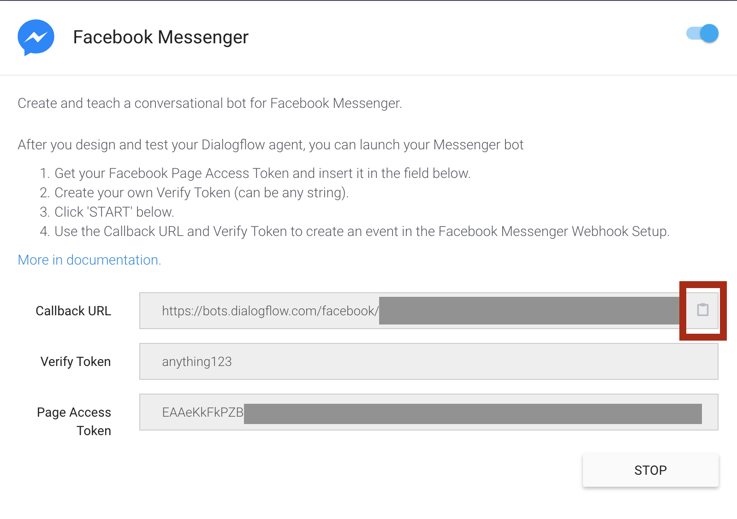The height and width of the screenshot is (519, 737).
Task: Click the 'After you design and test' paragraph
Action: pos(270,145)
